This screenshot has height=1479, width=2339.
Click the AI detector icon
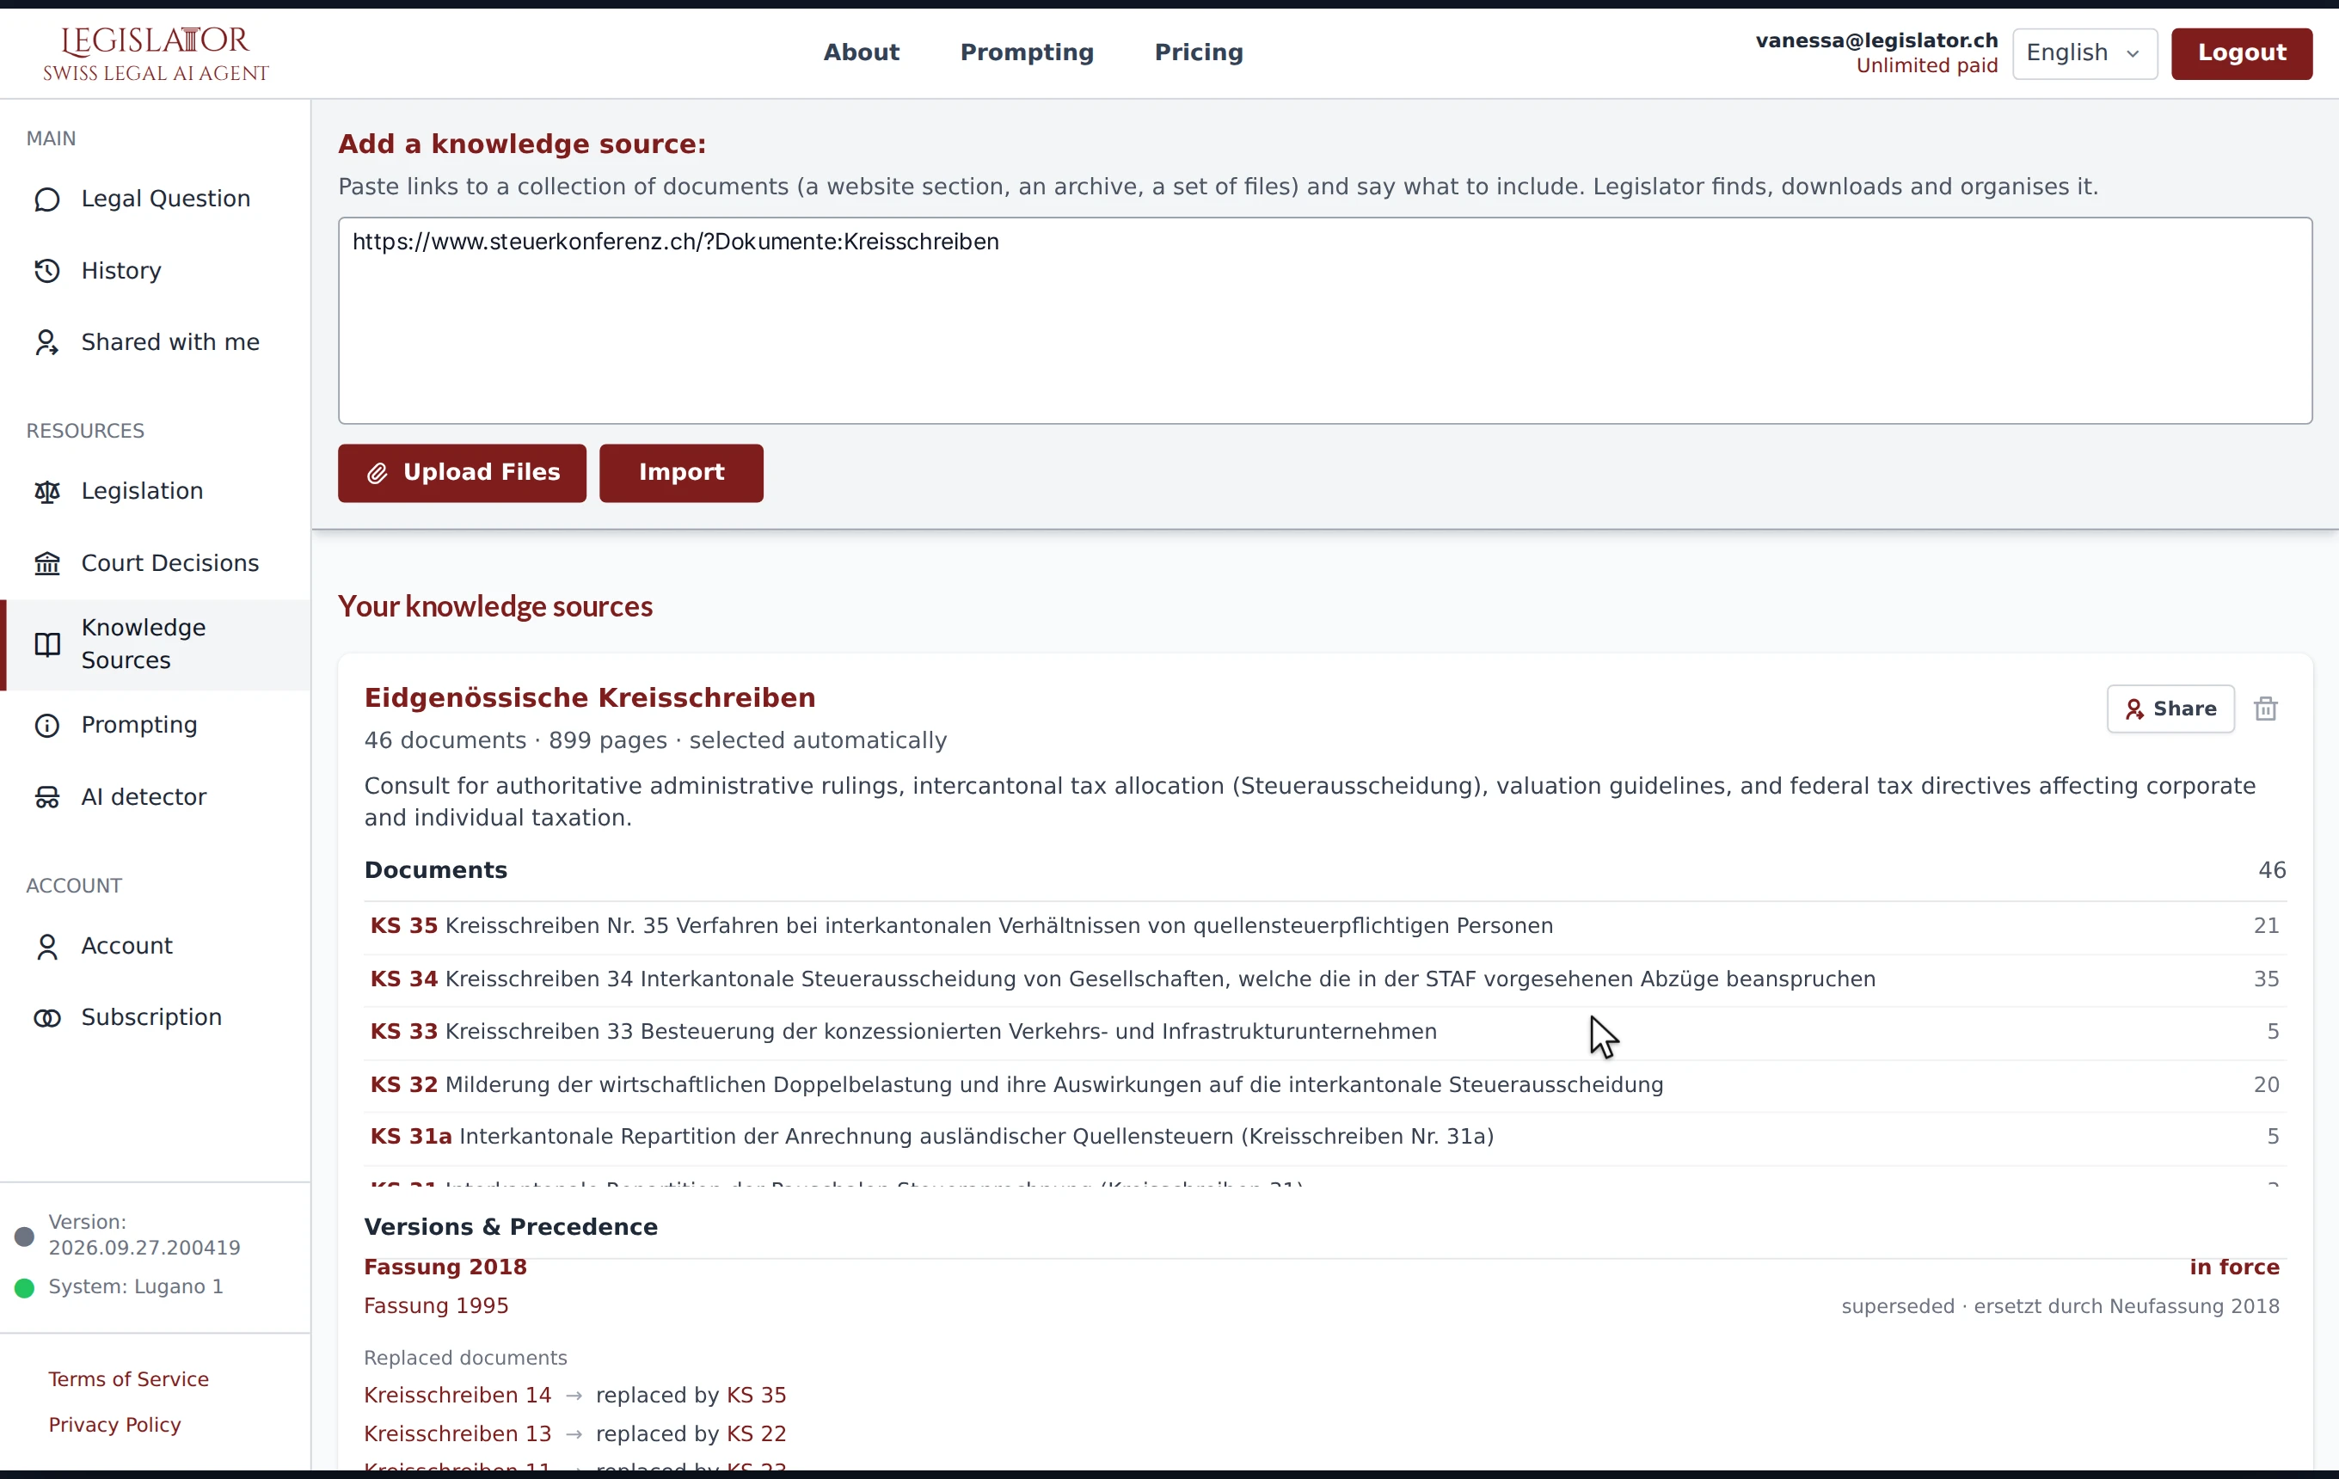coord(46,797)
